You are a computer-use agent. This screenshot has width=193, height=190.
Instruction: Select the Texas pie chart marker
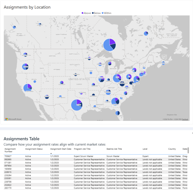point(77,105)
